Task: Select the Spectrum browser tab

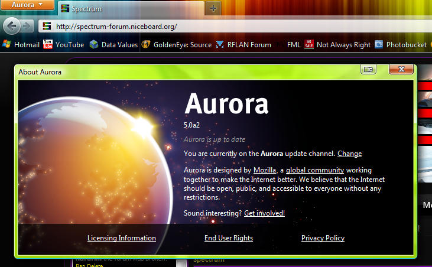Action: 131,8
